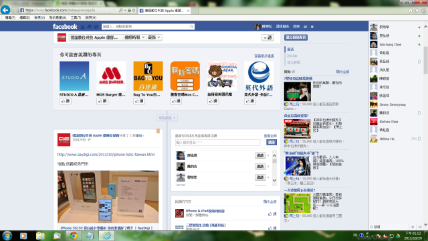The height and width of the screenshot is (241, 428).
Task: Dismiss second friend suggestion with x
Action: point(268,167)
